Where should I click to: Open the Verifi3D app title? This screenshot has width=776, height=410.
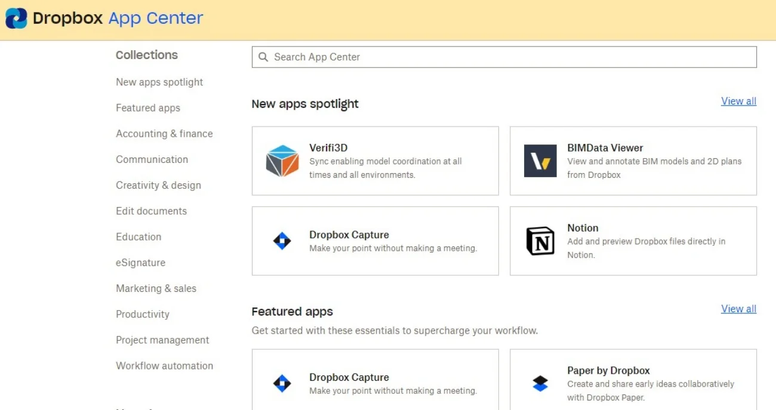click(328, 148)
